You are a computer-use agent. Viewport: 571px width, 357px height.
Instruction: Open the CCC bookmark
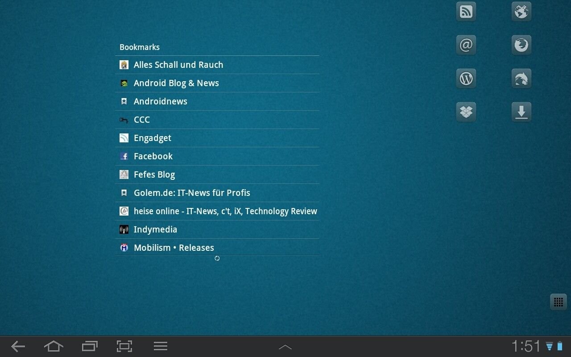click(x=217, y=120)
